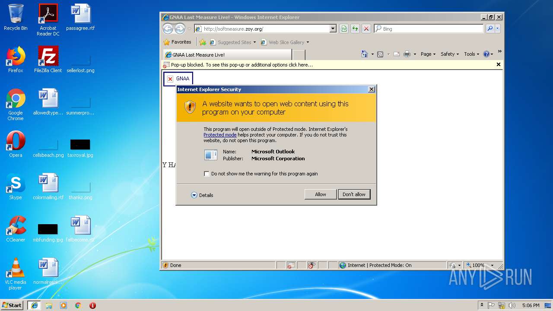Click the Allow button

point(321,194)
